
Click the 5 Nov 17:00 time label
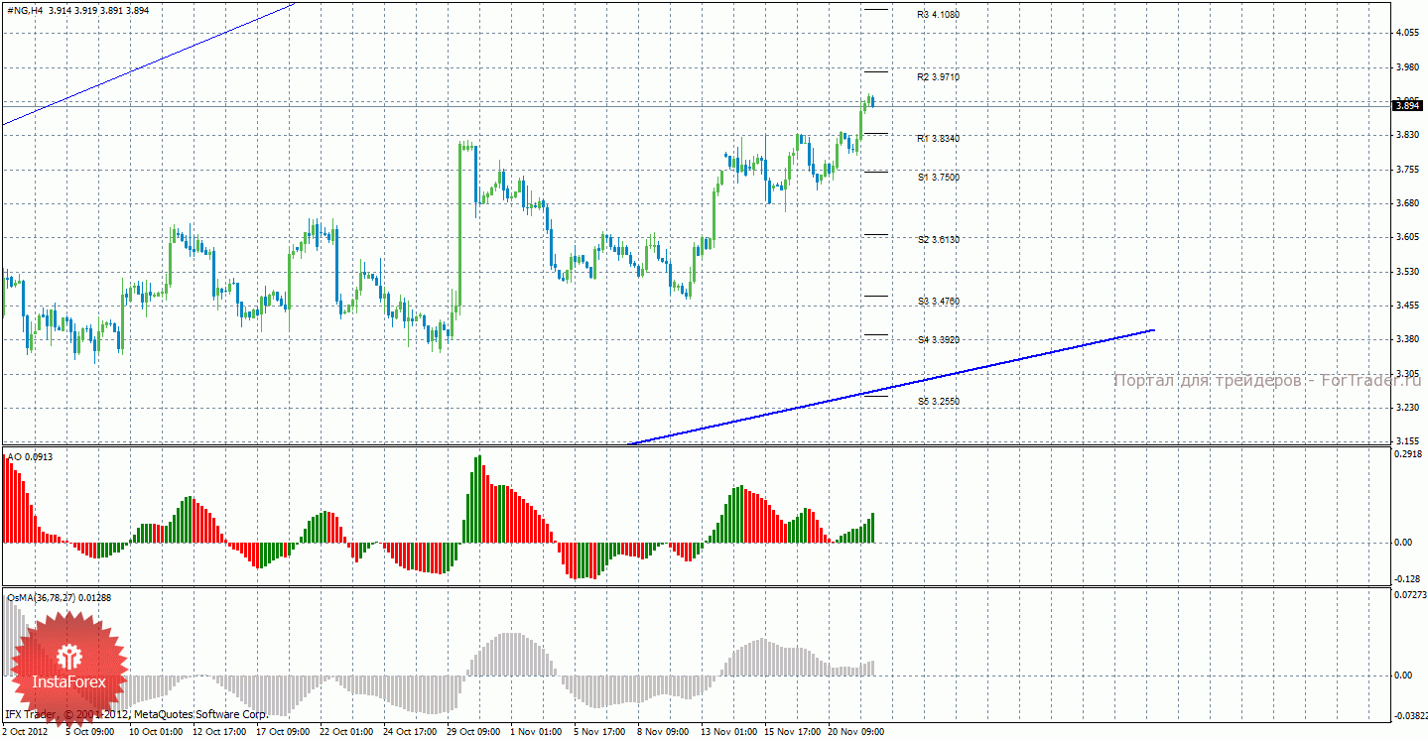(599, 732)
